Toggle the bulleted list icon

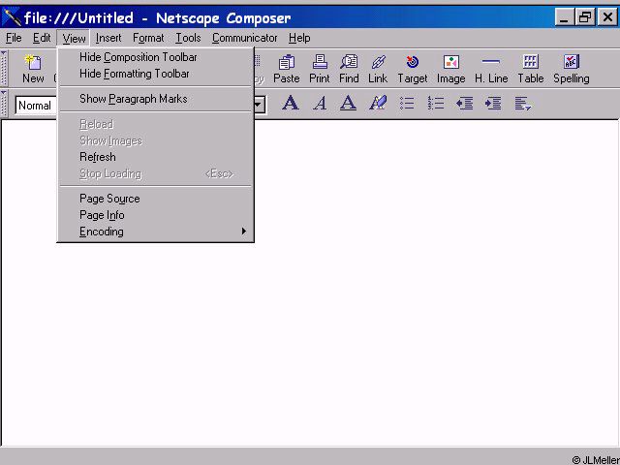tap(407, 104)
